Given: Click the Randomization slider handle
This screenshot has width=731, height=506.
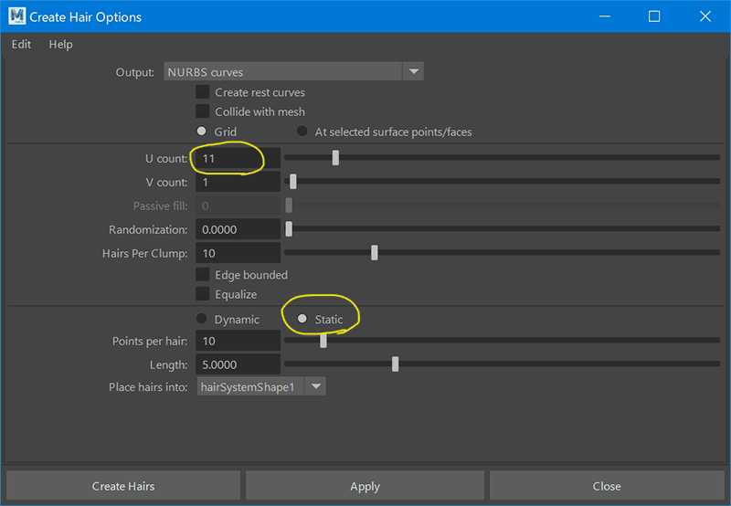Looking at the screenshot, I should (x=289, y=229).
